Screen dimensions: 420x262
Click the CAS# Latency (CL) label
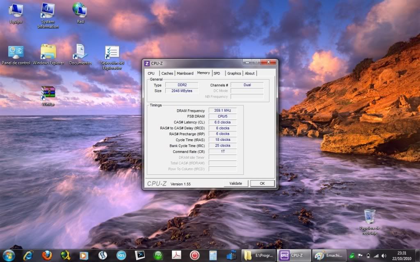pyautogui.click(x=189, y=122)
